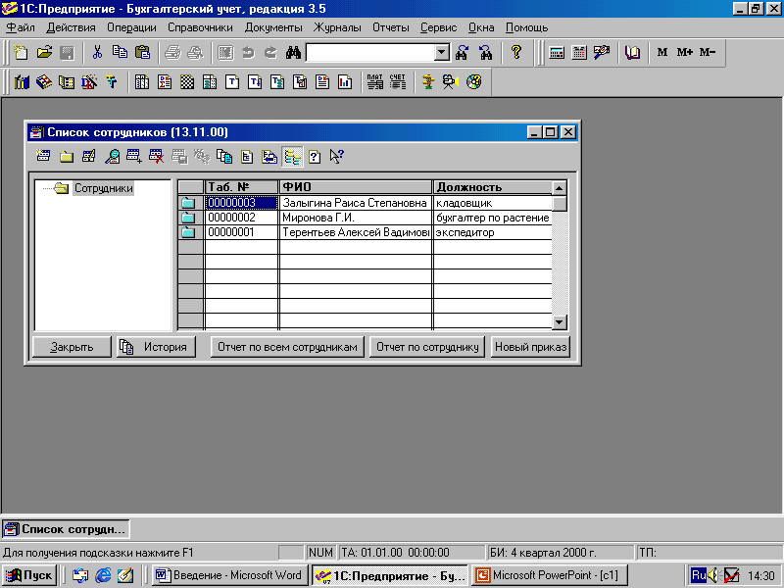Click the M+ memory add button
Screen dimensions: 784x588
click(x=684, y=52)
